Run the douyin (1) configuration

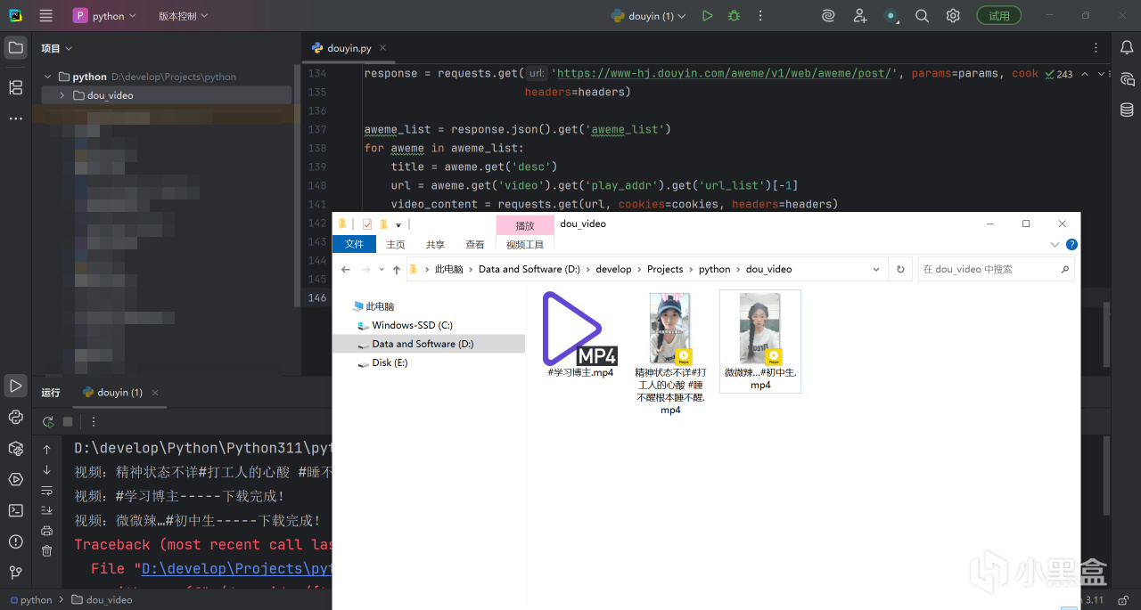pyautogui.click(x=707, y=16)
